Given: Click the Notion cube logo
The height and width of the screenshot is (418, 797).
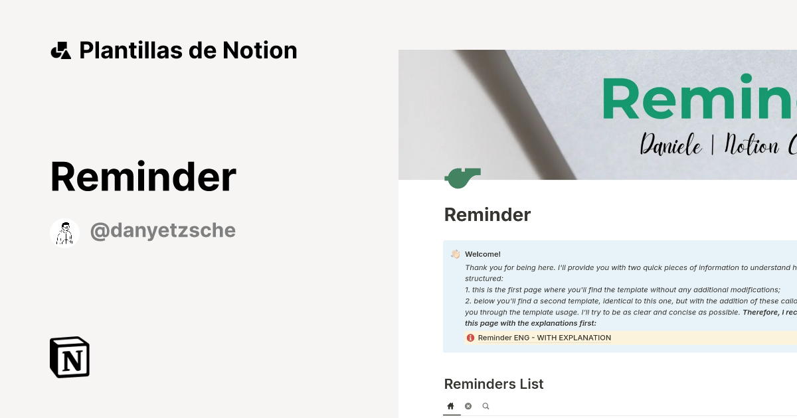Looking at the screenshot, I should pyautogui.click(x=70, y=357).
